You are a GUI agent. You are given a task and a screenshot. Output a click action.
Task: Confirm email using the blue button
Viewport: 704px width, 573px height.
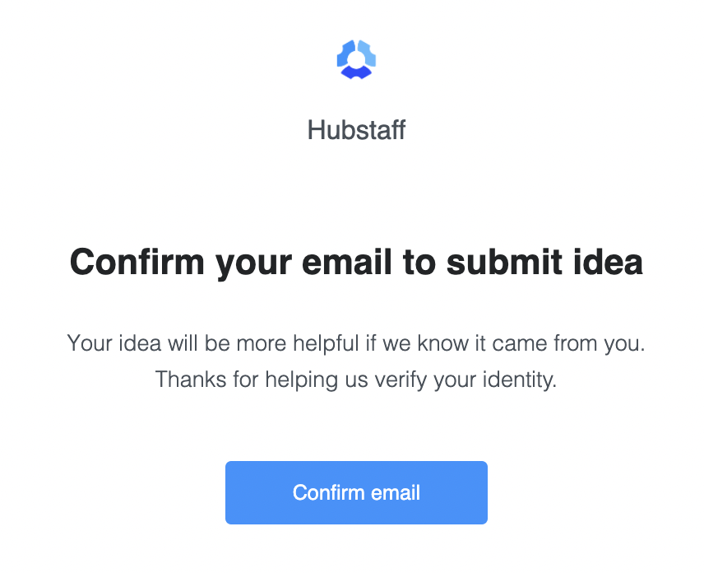pos(356,492)
